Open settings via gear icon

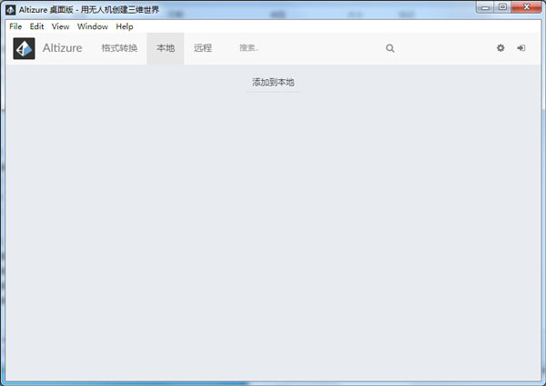(x=500, y=47)
